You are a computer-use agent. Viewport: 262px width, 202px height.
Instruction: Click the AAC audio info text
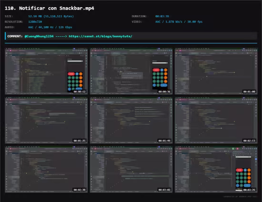[50, 27]
